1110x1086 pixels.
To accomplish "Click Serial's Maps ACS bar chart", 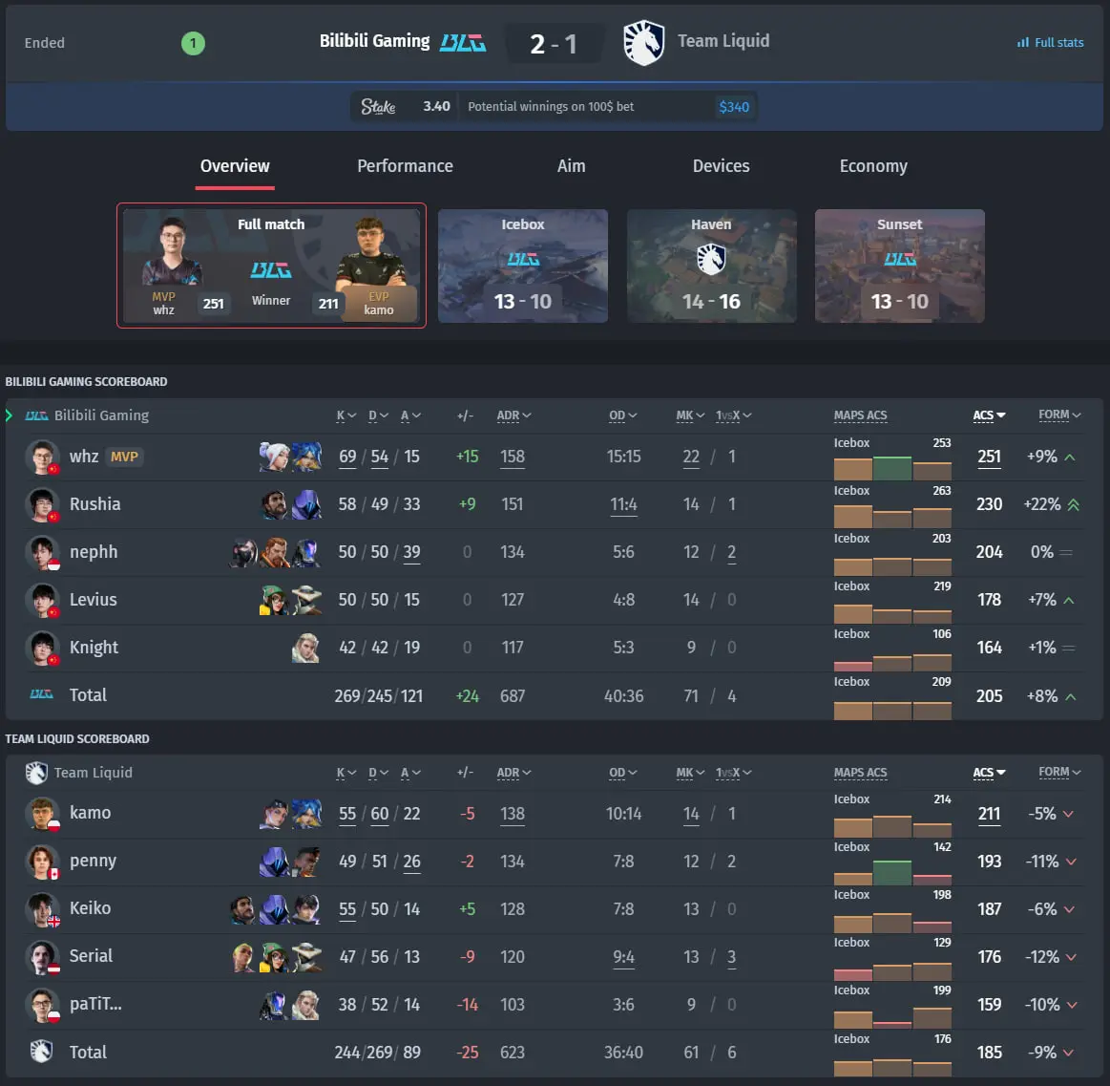I will coord(892,970).
